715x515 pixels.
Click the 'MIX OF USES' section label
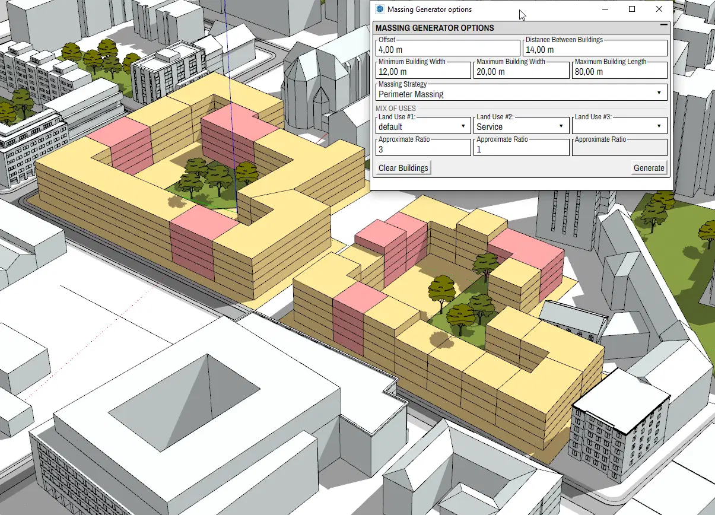point(396,109)
